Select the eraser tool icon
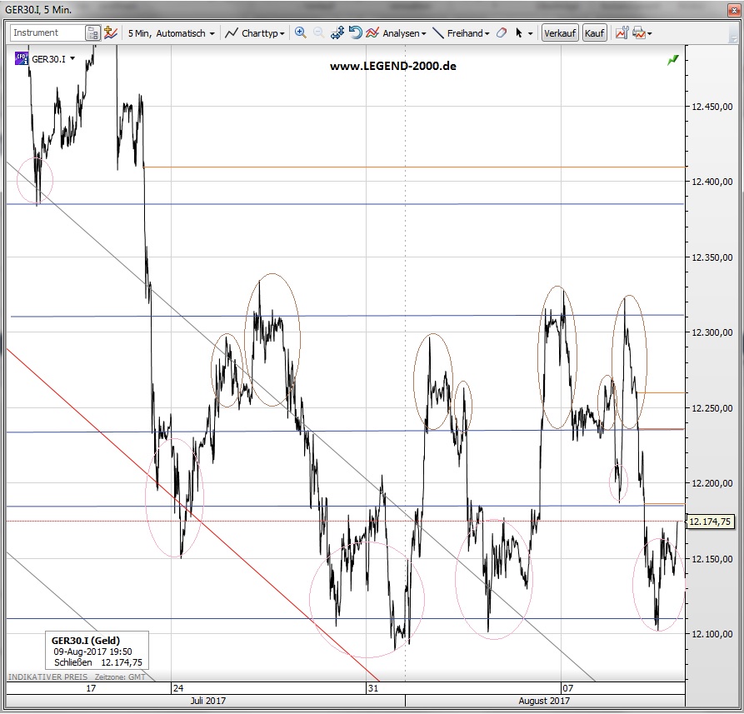Image resolution: width=744 pixels, height=714 pixels. tap(502, 33)
